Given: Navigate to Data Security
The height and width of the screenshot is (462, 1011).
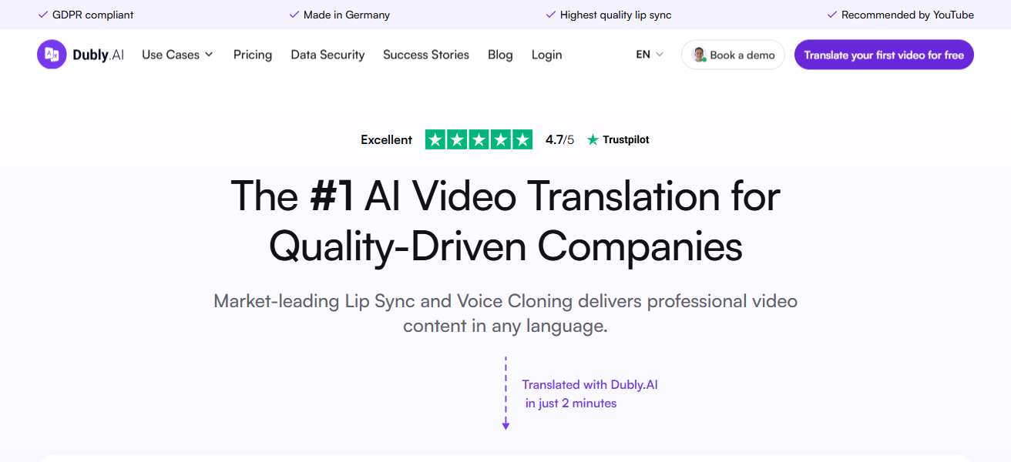Looking at the screenshot, I should point(327,55).
